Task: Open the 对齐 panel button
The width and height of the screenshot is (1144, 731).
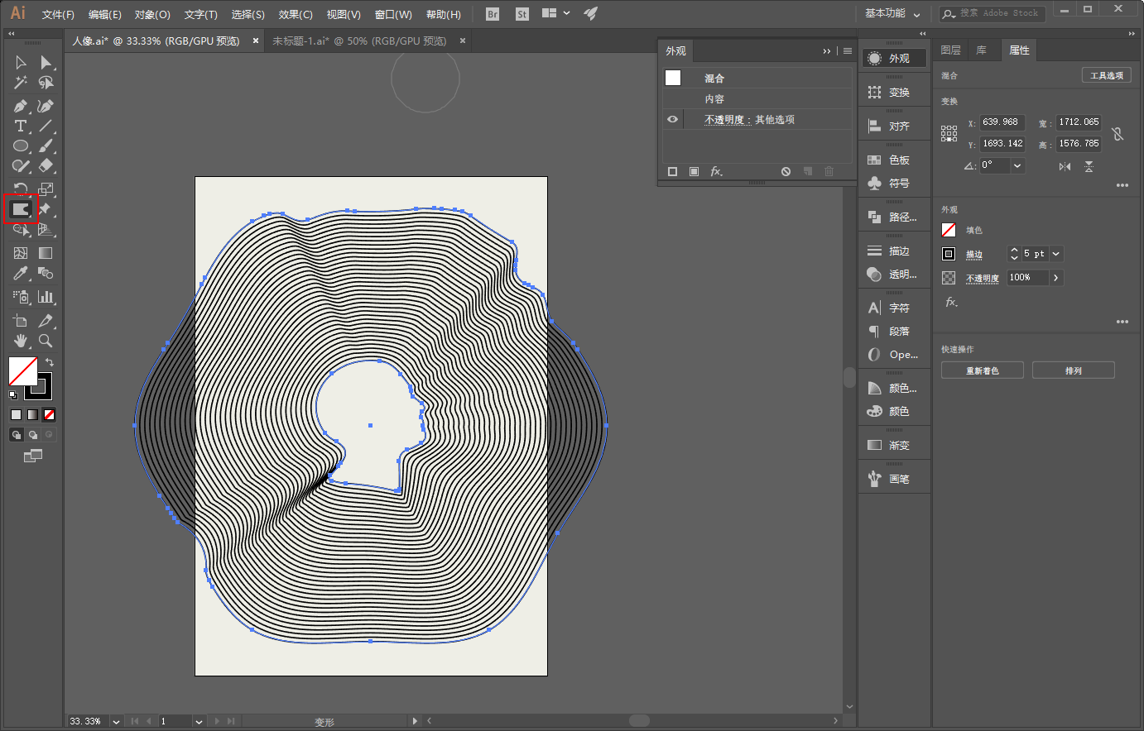Action: (x=894, y=127)
